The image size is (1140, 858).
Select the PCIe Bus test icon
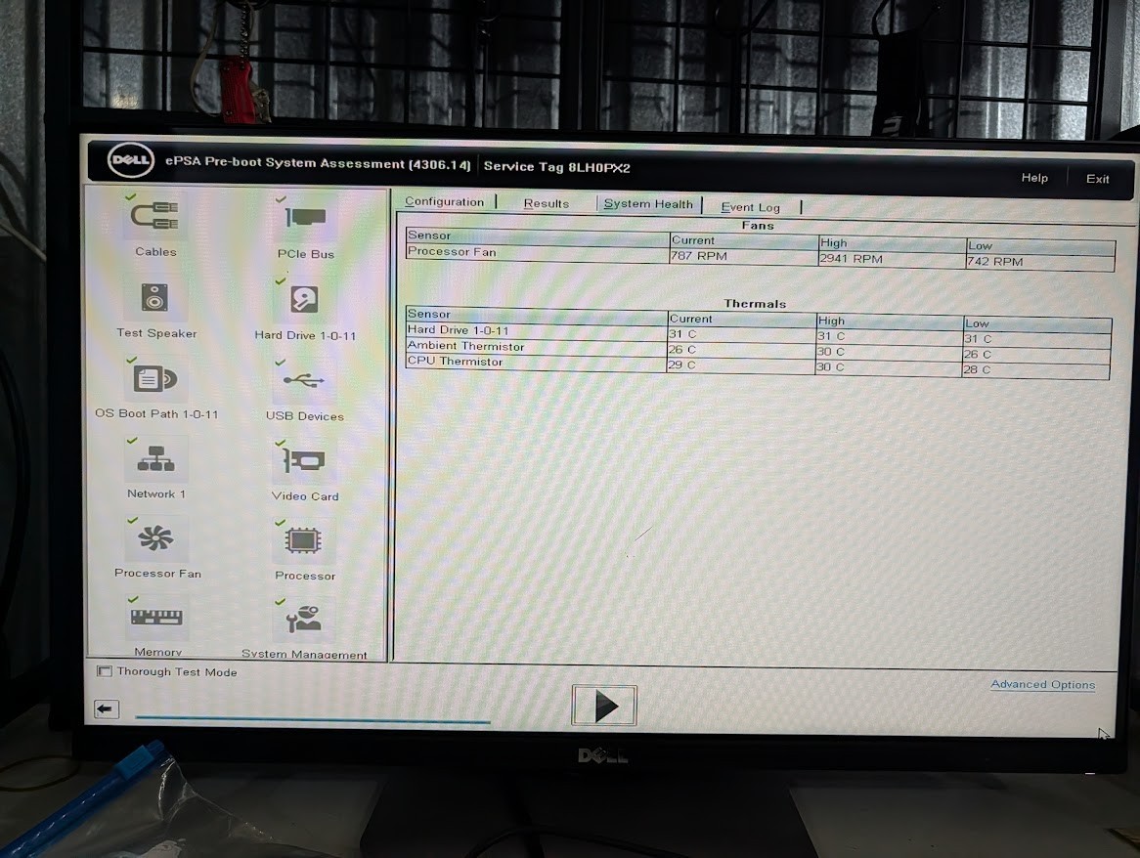pos(305,217)
